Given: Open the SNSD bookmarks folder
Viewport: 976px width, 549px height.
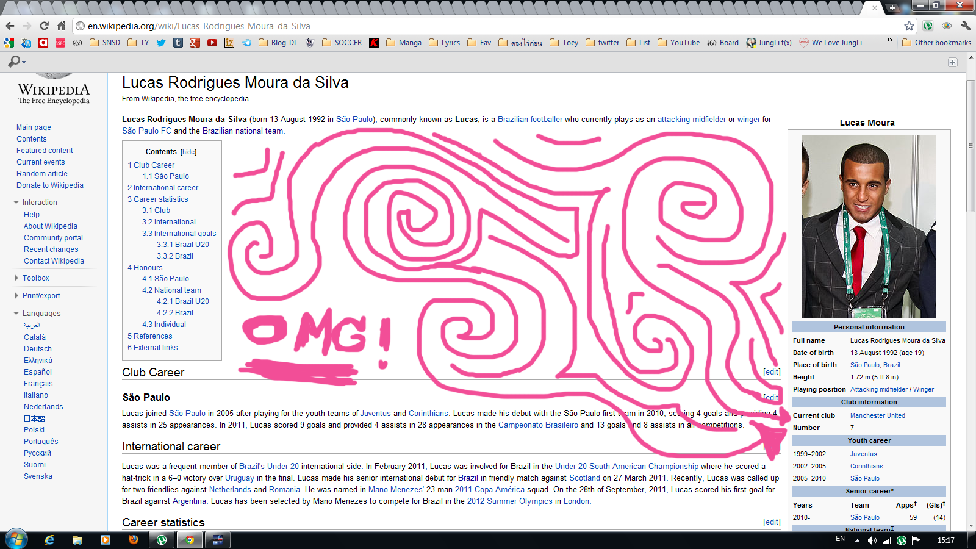Looking at the screenshot, I should point(105,43).
